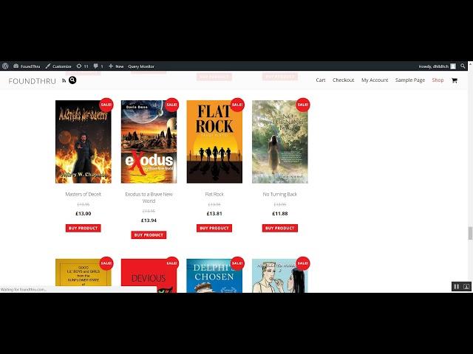Open the Exodus book cover

[149, 142]
